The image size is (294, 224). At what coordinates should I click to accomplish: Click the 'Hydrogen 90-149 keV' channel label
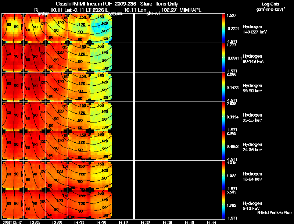[x=254, y=59]
